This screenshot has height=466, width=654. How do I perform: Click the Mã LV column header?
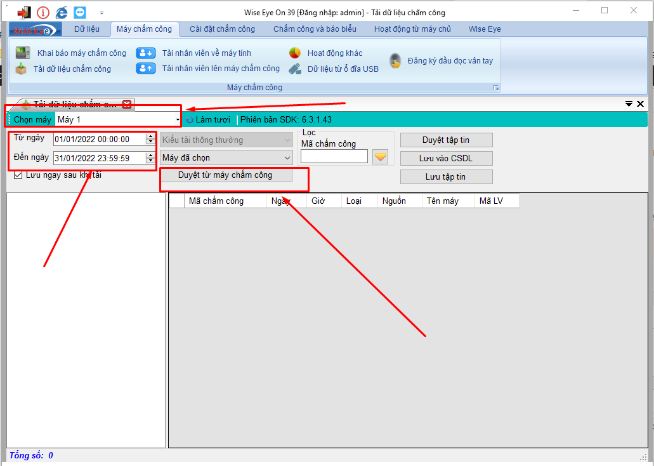coord(497,201)
